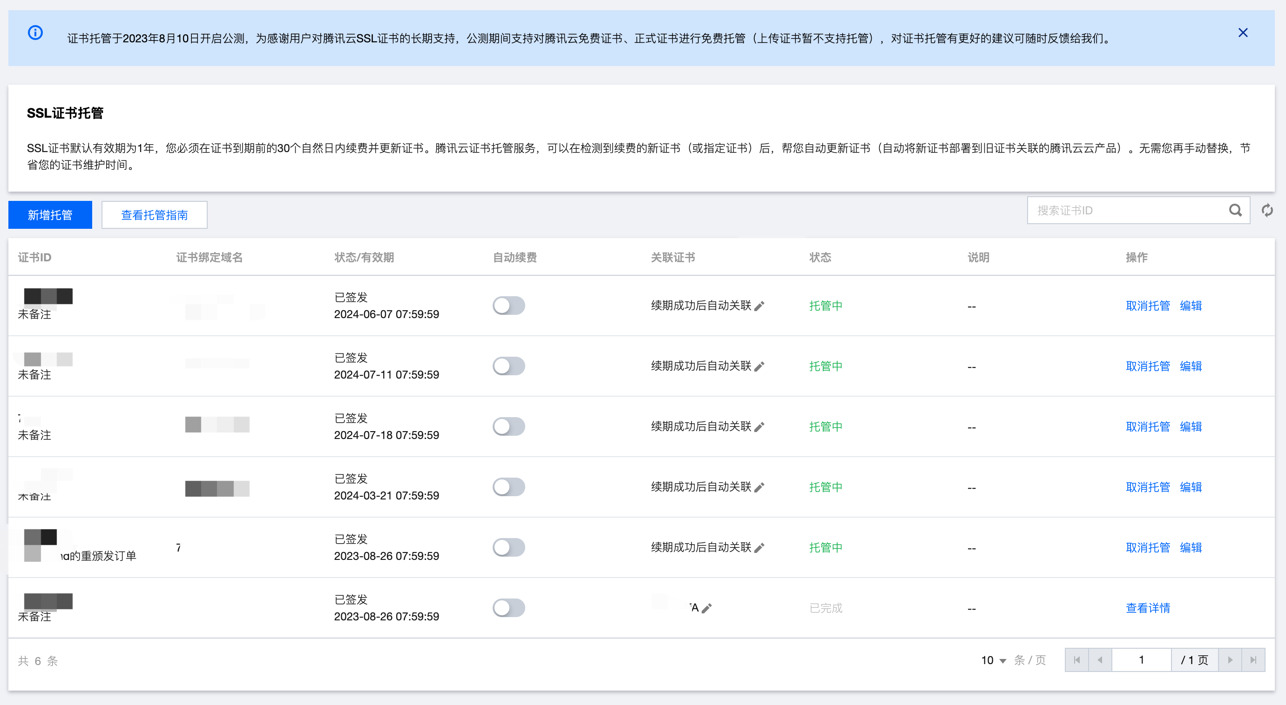Click pencil icon in 2024-07-18 row
This screenshot has width=1286, height=705.
pos(759,427)
